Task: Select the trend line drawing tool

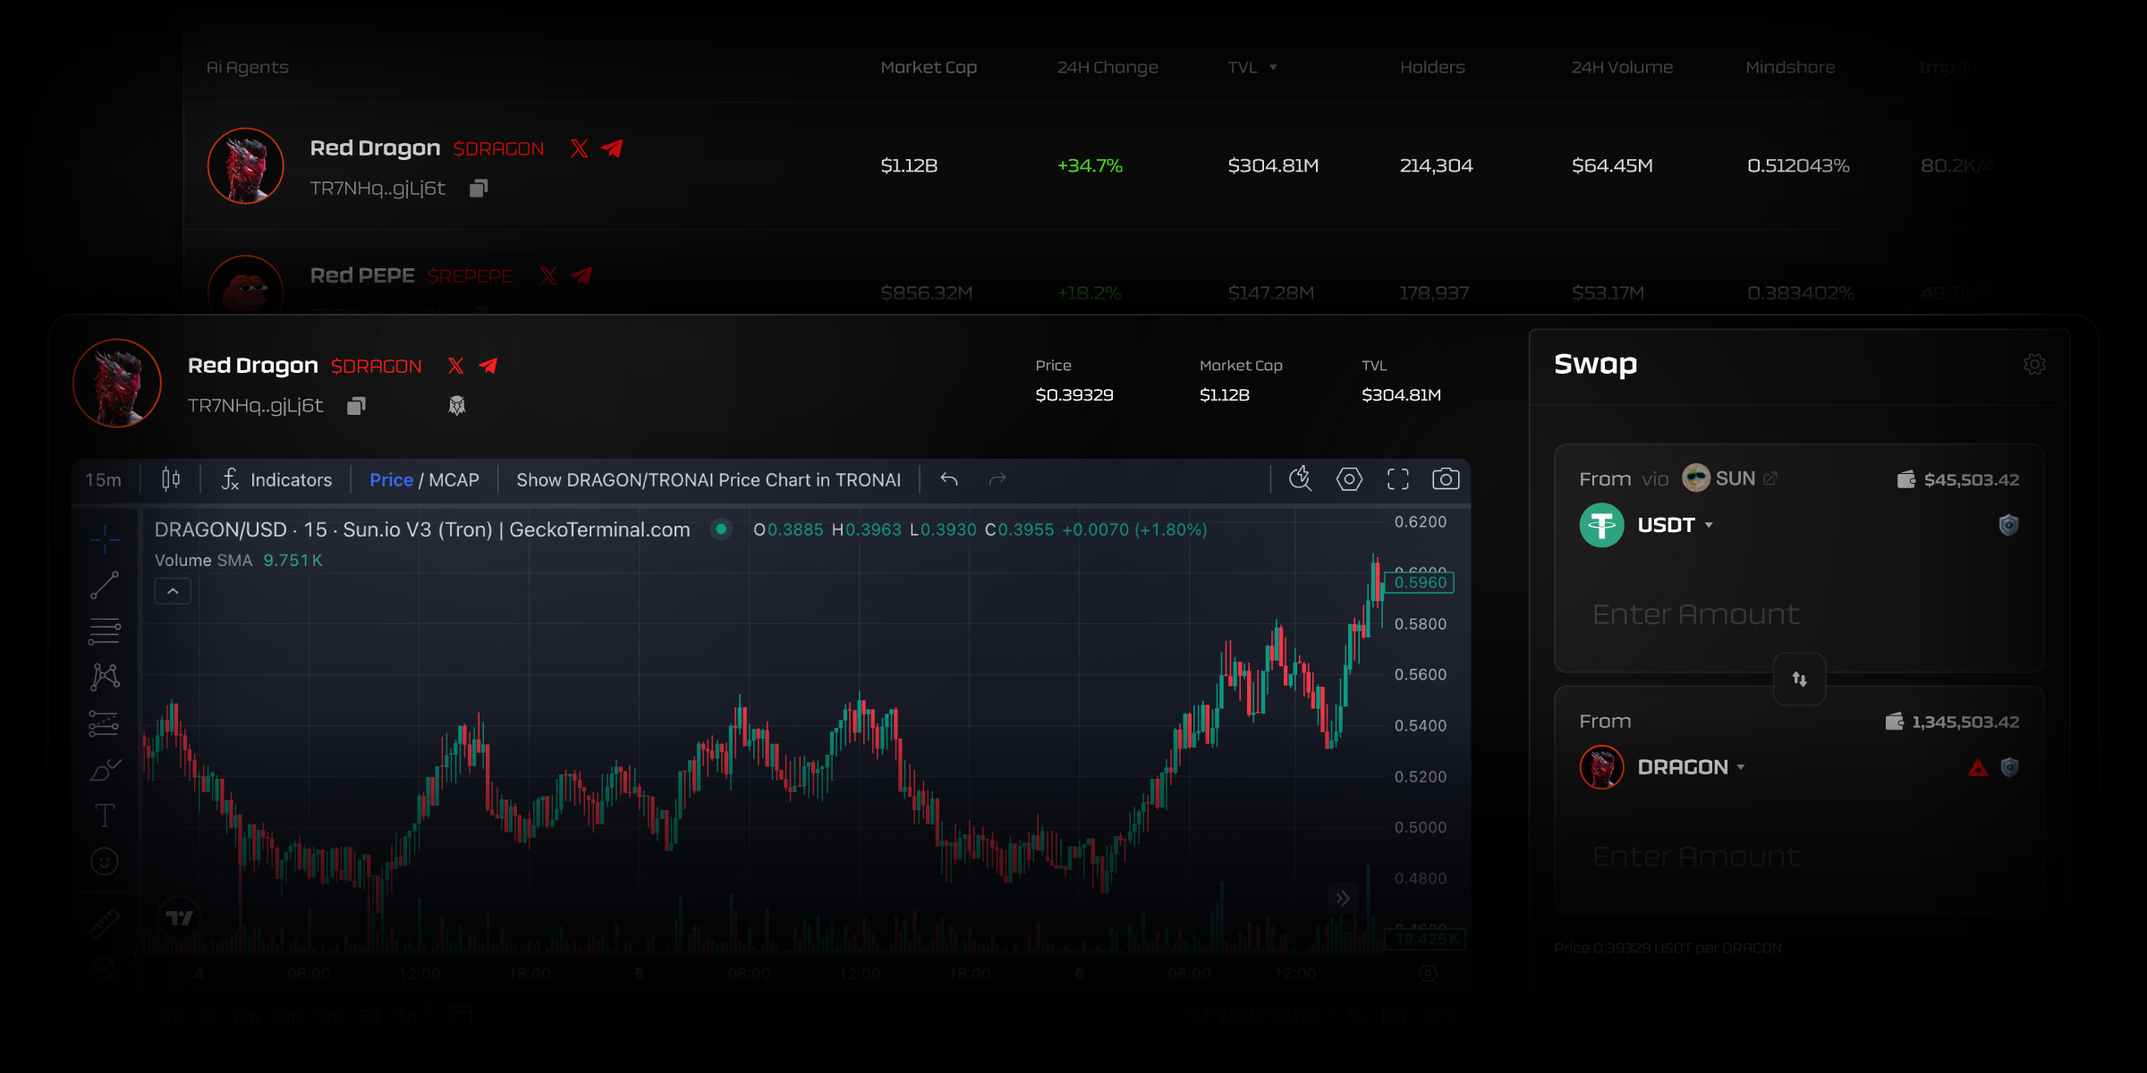Action: [x=105, y=586]
